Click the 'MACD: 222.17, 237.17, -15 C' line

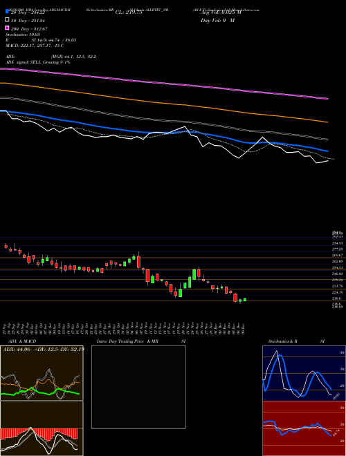(35, 46)
